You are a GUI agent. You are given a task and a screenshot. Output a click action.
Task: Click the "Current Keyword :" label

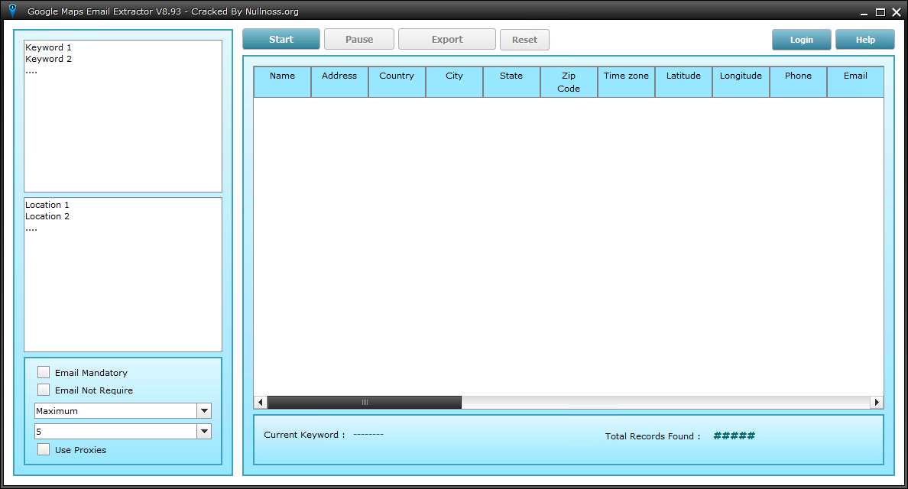tap(304, 436)
